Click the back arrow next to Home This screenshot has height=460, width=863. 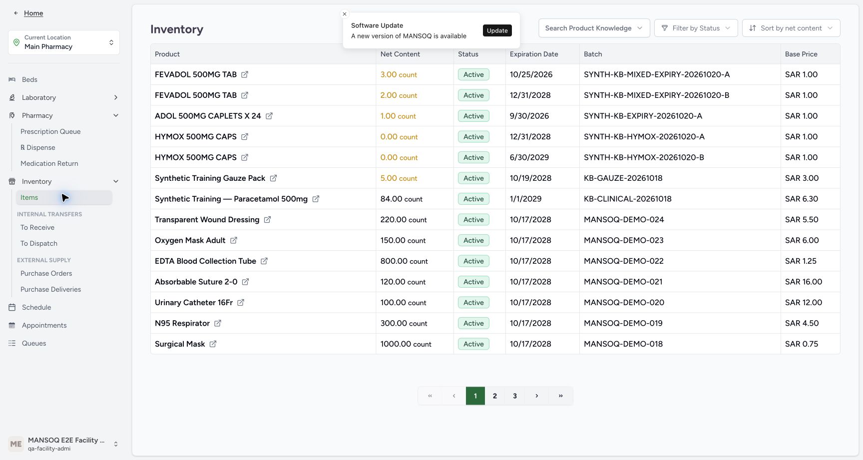click(x=16, y=13)
